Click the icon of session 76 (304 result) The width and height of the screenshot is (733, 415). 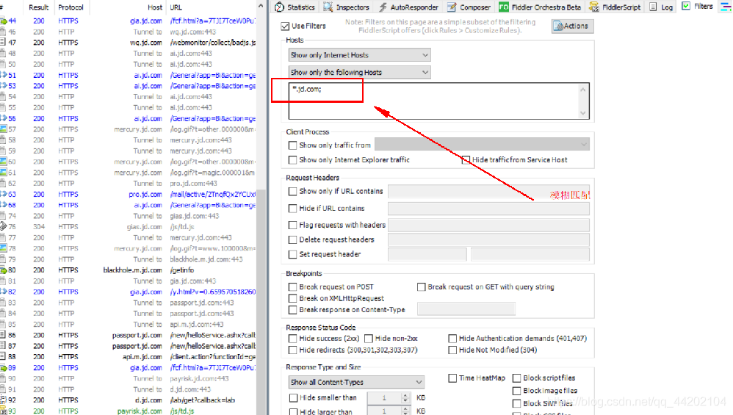click(3, 227)
